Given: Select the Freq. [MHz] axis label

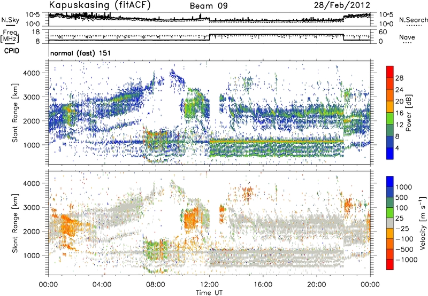Looking at the screenshot, I should point(10,36).
